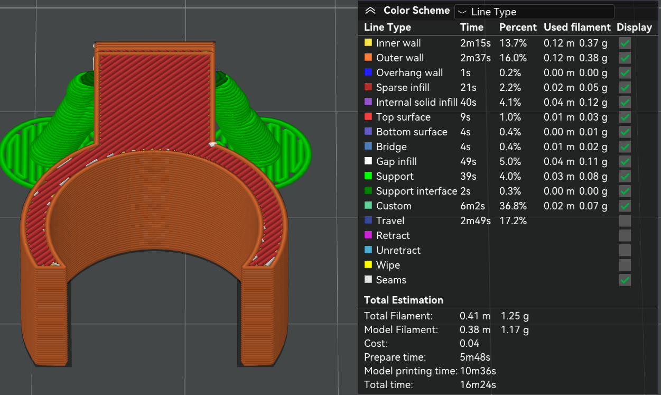Image resolution: width=661 pixels, height=395 pixels.
Task: Enable Retract display checkbox
Action: tap(625, 235)
